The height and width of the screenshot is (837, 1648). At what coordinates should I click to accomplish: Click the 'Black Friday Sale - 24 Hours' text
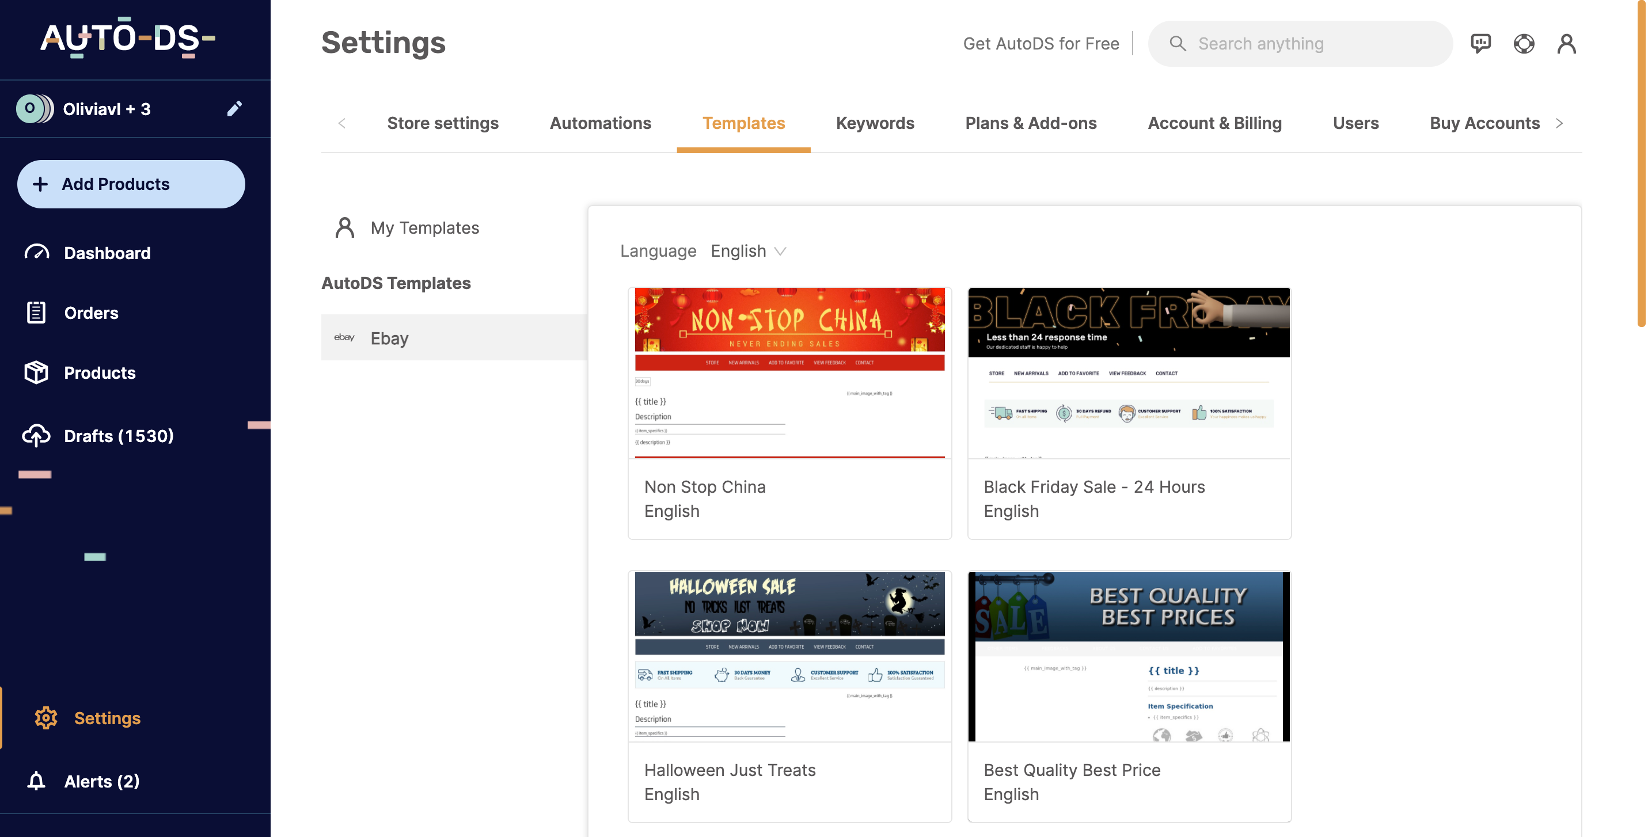coord(1094,486)
